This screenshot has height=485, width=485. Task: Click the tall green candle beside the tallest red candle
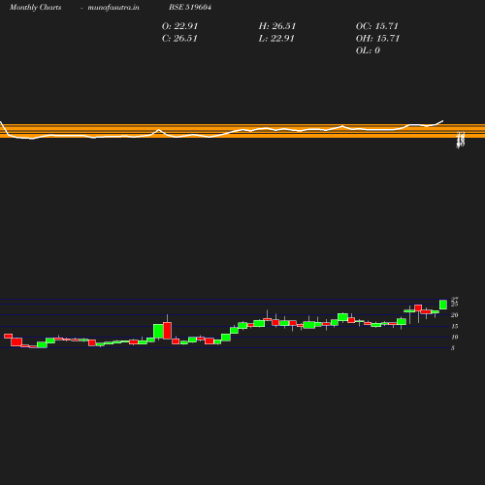tap(158, 331)
